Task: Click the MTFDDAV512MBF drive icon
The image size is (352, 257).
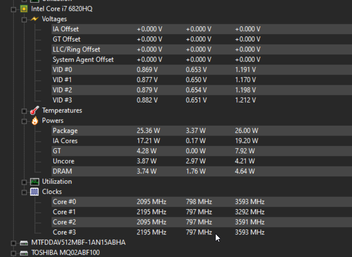Action: tap(24, 243)
